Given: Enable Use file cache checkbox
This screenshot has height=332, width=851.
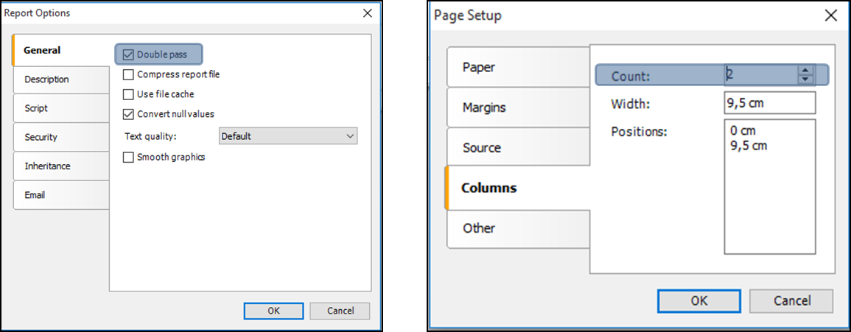Looking at the screenshot, I should point(129,94).
